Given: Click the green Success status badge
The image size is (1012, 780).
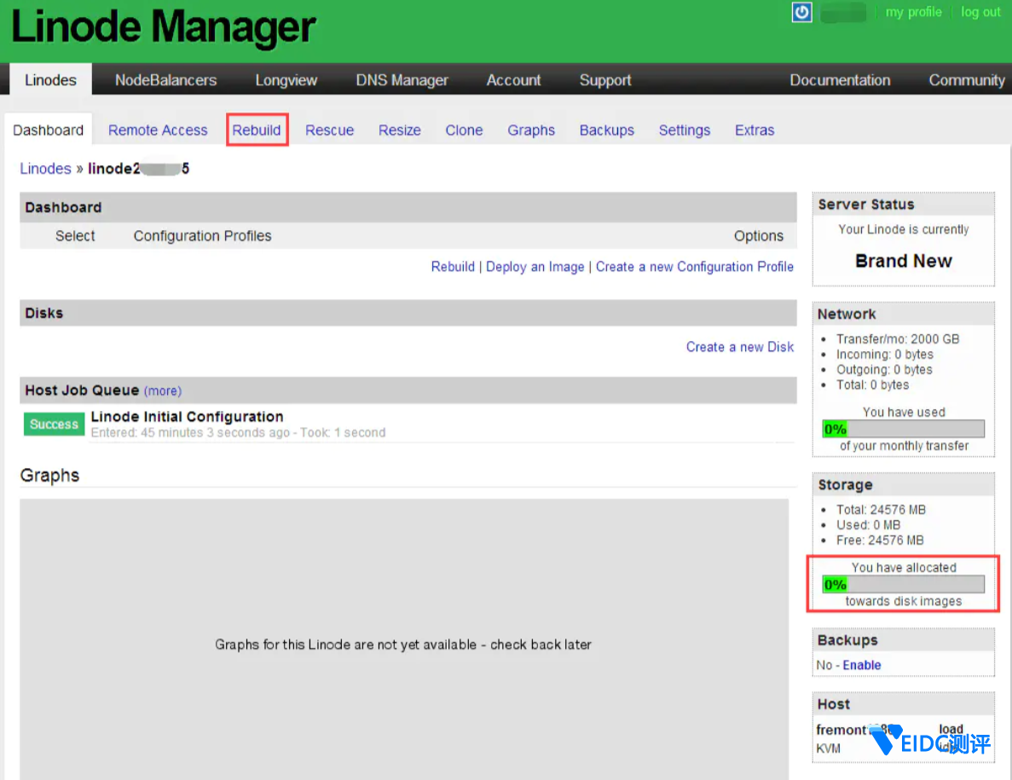Looking at the screenshot, I should [54, 425].
